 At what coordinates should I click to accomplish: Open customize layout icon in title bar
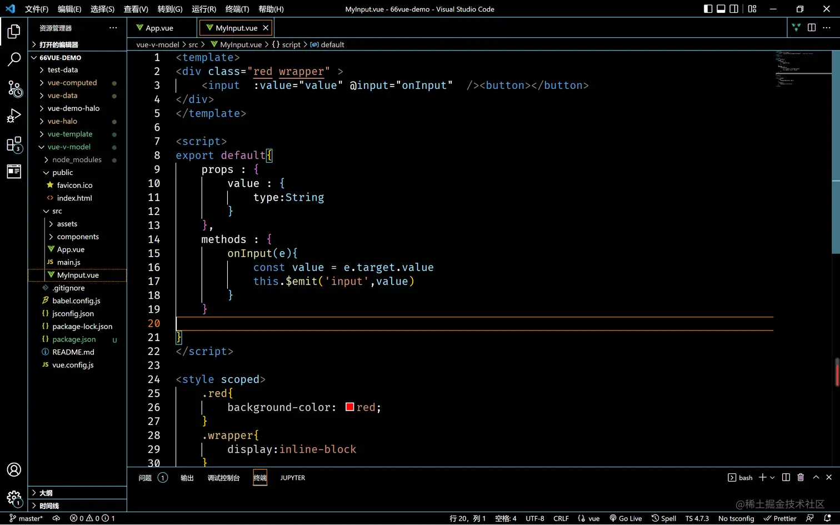tap(752, 9)
